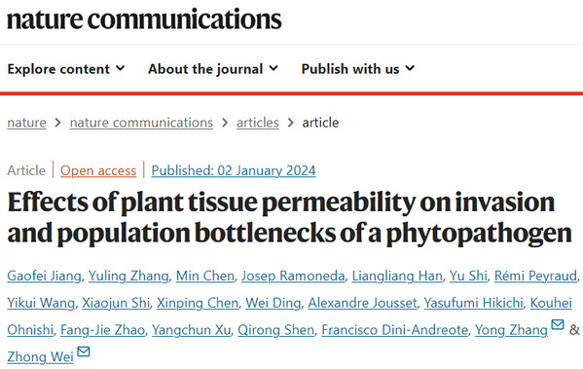
Task: Click the nature communications logo
Action: pyautogui.click(x=144, y=19)
